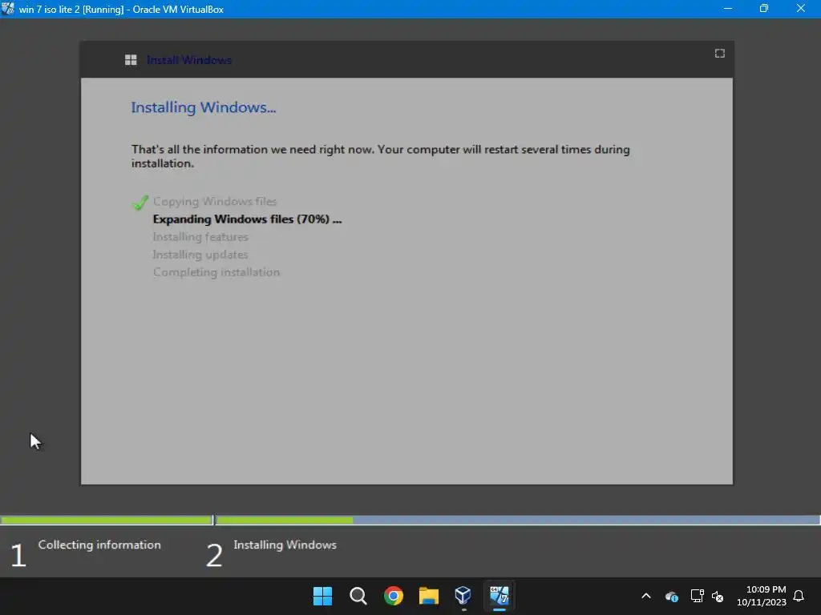Click the OneDrive cloud tray icon

(x=672, y=596)
